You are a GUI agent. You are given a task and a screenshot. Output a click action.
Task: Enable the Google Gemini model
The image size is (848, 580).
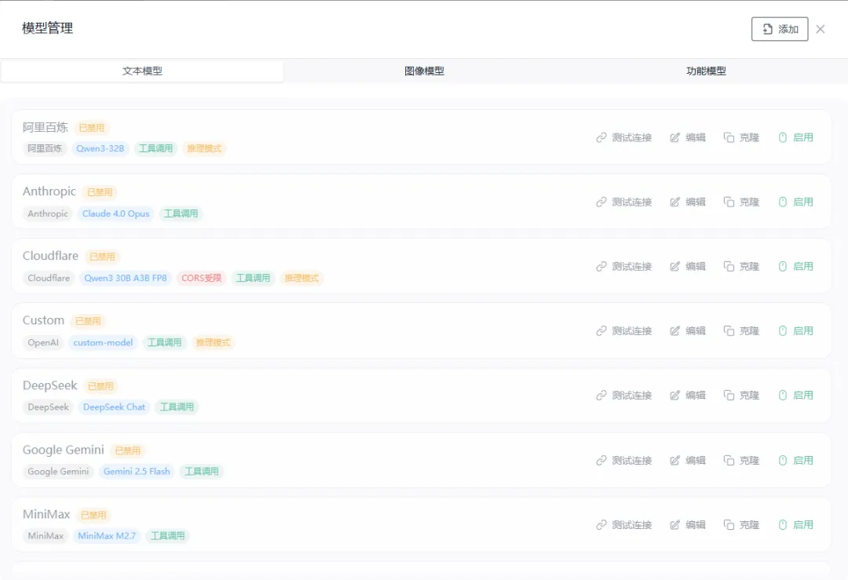point(795,461)
